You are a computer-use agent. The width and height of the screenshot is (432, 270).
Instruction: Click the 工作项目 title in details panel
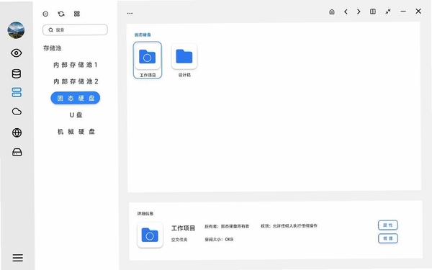click(x=183, y=228)
